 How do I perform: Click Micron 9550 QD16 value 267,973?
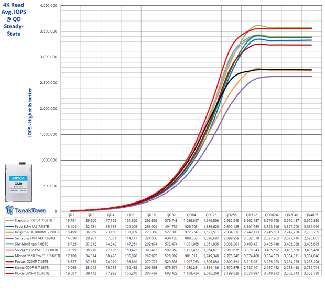click(151, 256)
